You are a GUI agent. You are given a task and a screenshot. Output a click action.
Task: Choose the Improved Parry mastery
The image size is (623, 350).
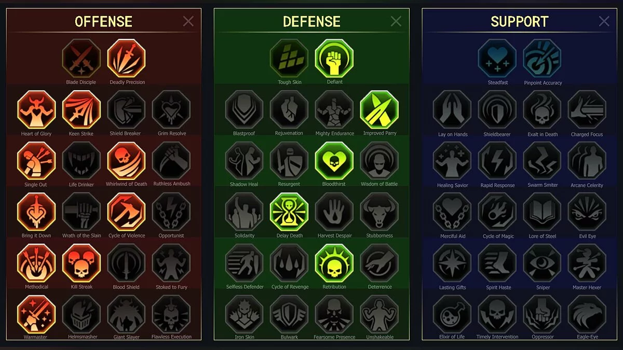380,109
